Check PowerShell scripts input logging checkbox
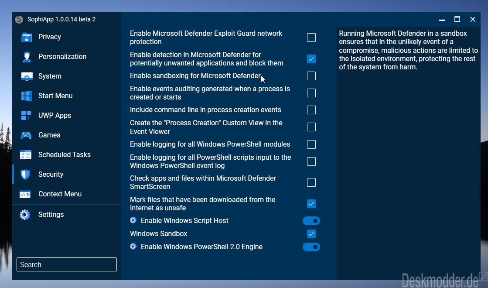 311,161
